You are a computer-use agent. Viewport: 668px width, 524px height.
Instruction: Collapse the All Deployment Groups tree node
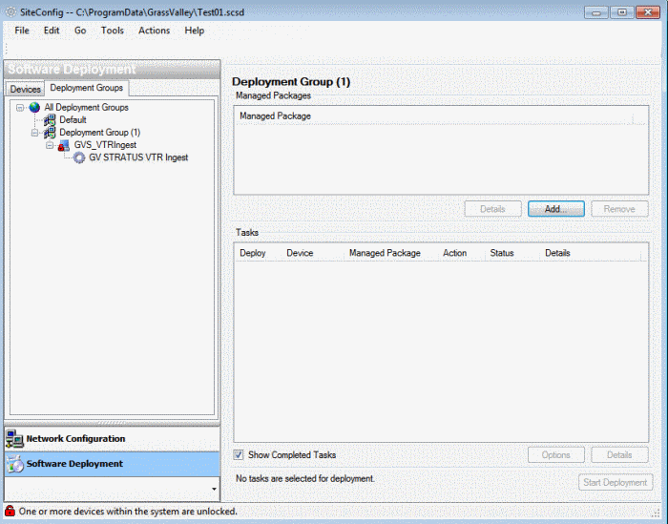point(20,108)
